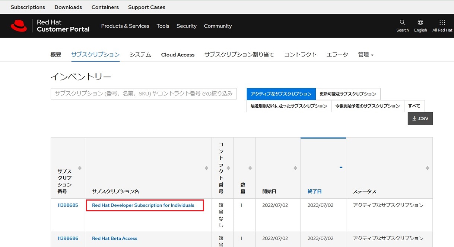
Task: Open the Tools navigation menu
Action: [x=163, y=26]
